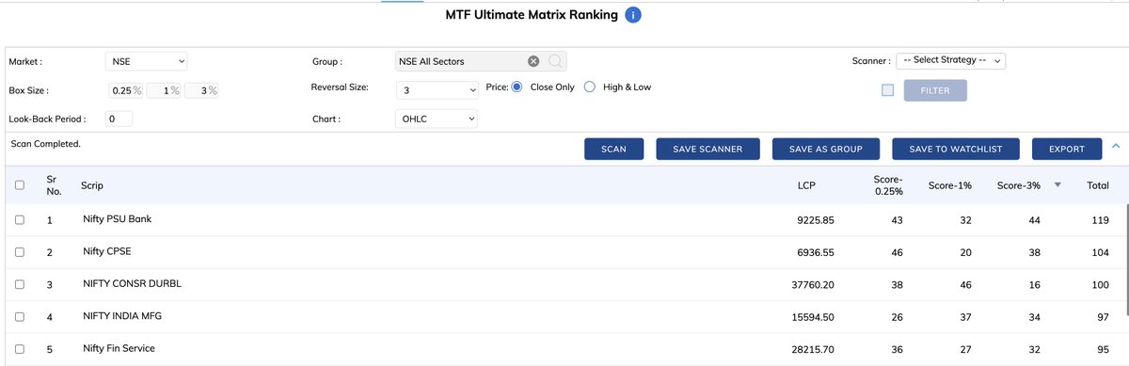Check the box for Nifty CPSE

(x=19, y=252)
